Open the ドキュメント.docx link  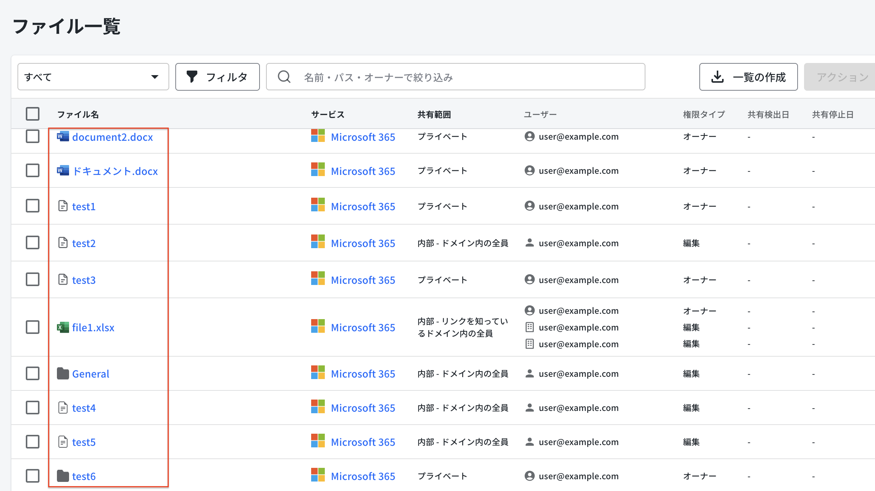pos(115,171)
